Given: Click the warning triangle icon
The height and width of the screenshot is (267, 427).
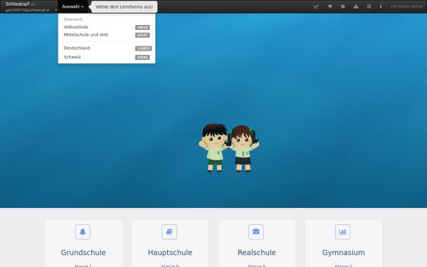Looking at the screenshot, I should tap(356, 6).
